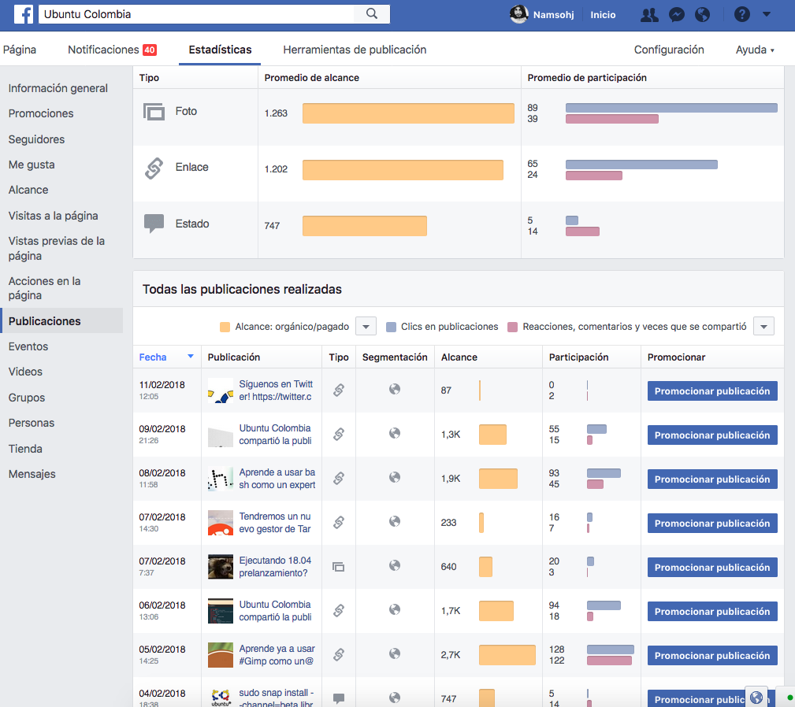Open the Messenger icon
Screen dimensions: 795x707
tap(676, 15)
